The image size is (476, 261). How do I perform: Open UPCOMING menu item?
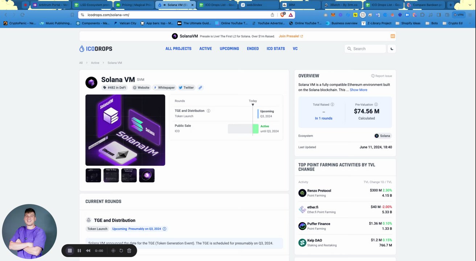(229, 49)
